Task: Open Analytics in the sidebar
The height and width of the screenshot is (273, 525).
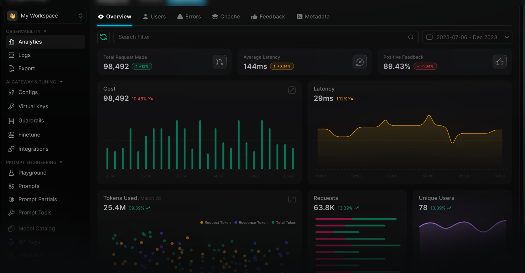Action: point(46,42)
